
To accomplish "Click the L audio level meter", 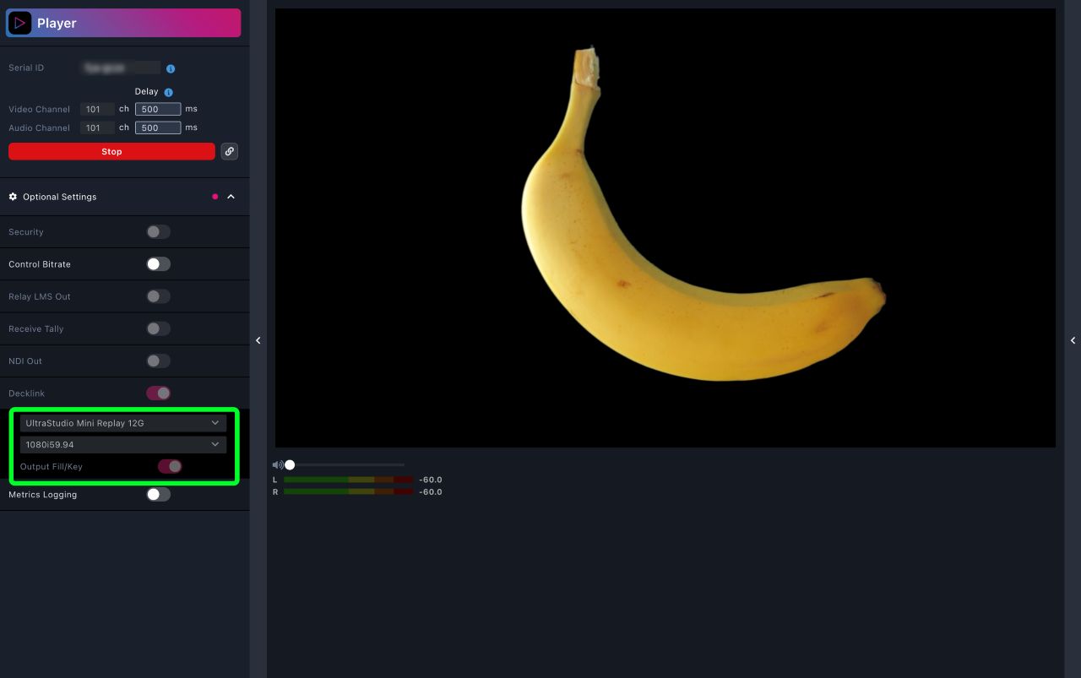I will [349, 480].
